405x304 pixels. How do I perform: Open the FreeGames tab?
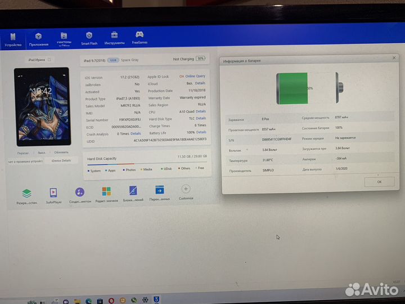click(139, 38)
